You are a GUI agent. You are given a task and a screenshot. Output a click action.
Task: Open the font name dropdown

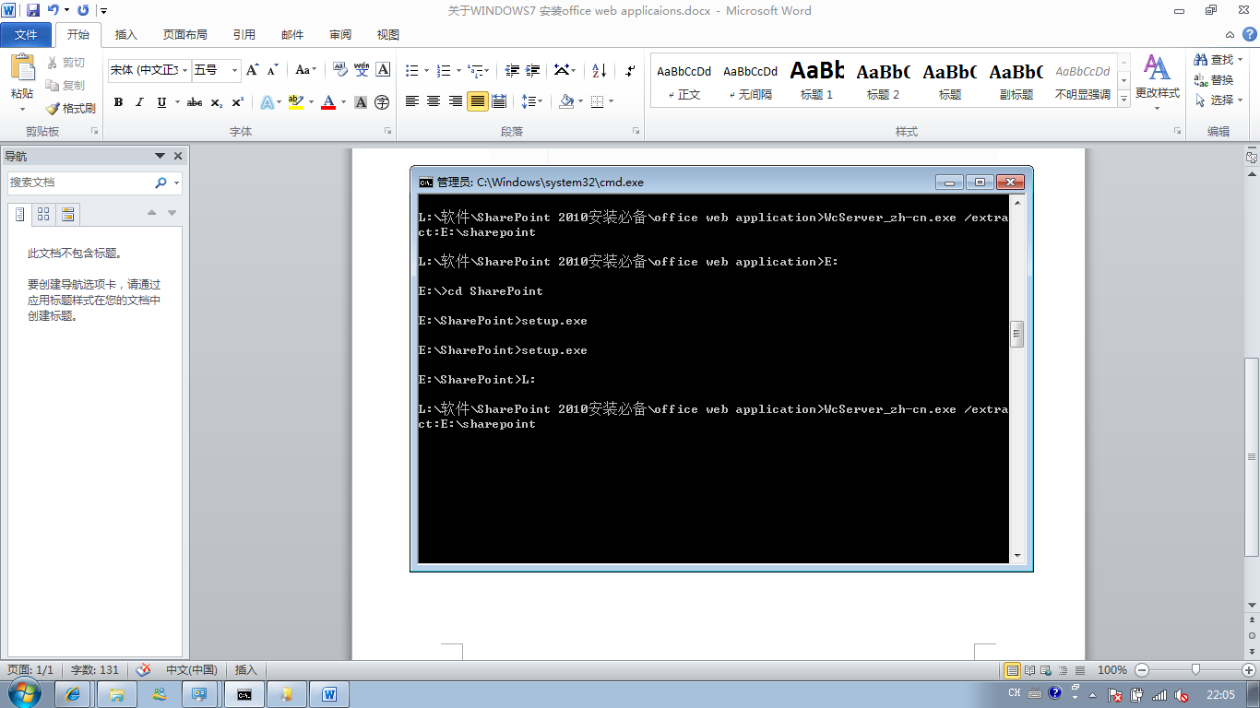(185, 70)
